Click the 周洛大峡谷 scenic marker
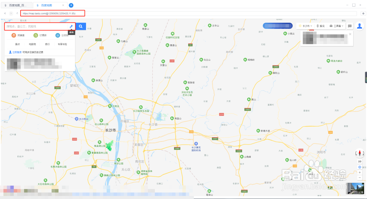Screen dimensions: 367x199 [328, 61]
